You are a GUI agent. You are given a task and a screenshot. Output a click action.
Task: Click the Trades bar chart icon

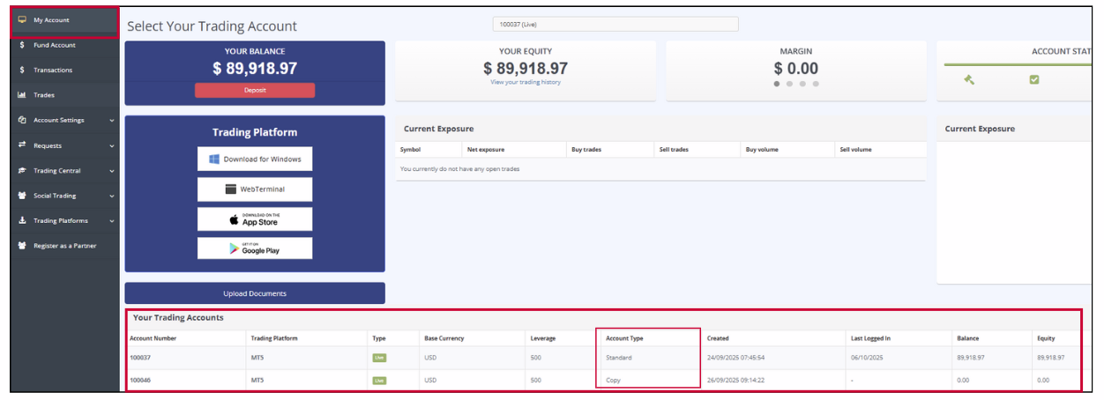tap(22, 95)
